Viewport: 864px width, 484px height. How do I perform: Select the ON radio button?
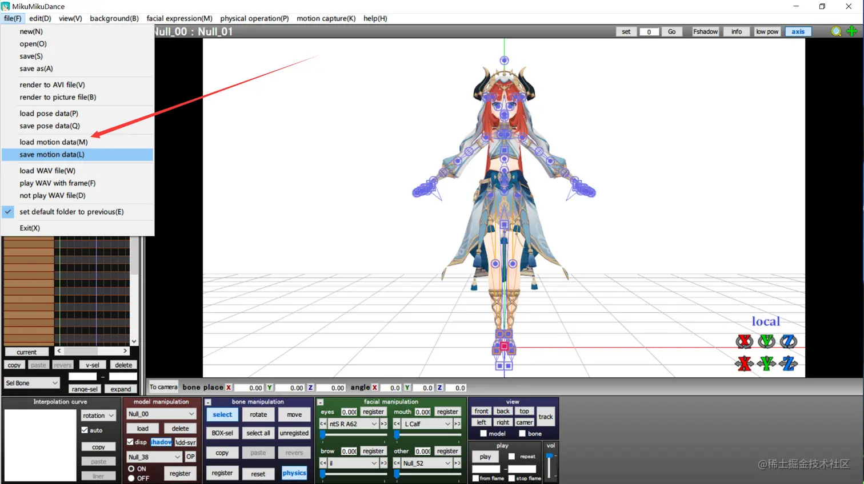(x=131, y=469)
